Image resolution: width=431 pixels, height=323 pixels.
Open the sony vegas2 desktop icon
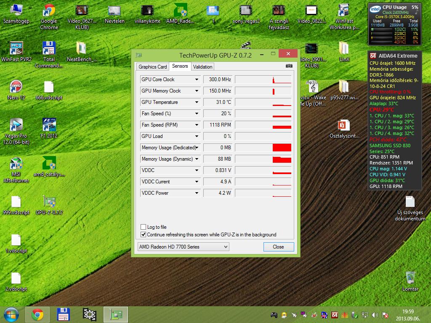(246, 14)
